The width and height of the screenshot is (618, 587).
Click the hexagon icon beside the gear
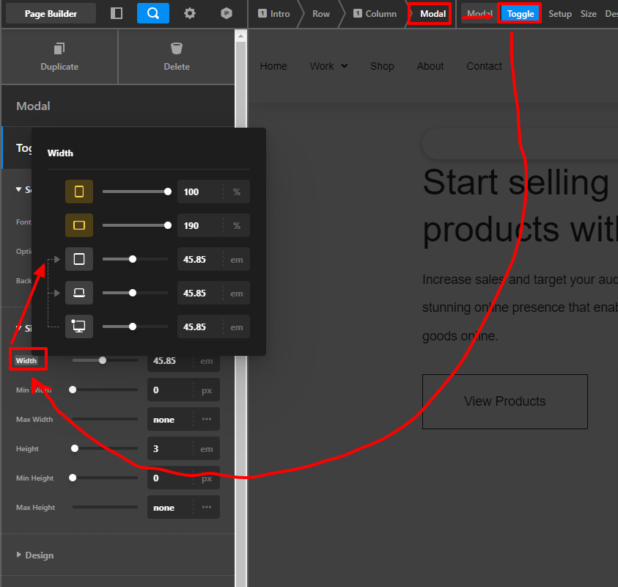click(227, 13)
